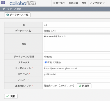Click the データソースの種類 row label
This screenshot has height=101, width=110.
(x=24, y=57)
